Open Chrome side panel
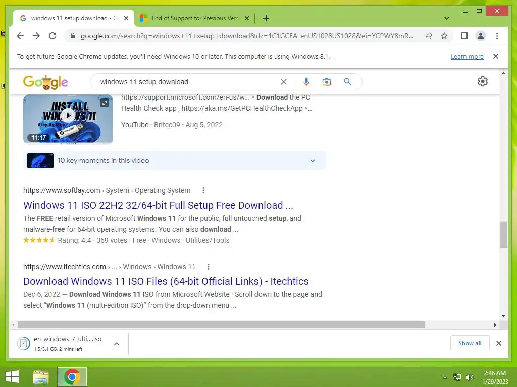Image resolution: width=517 pixels, height=387 pixels. point(464,36)
